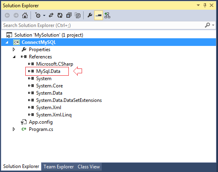This screenshot has width=218, height=172.
Task: Click the Refresh toolbar icon
Action: (60, 15)
